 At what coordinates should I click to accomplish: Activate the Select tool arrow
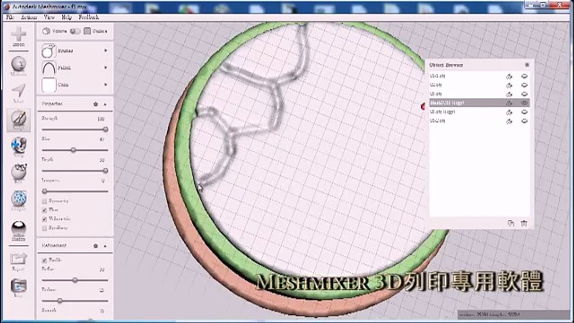[x=19, y=92]
